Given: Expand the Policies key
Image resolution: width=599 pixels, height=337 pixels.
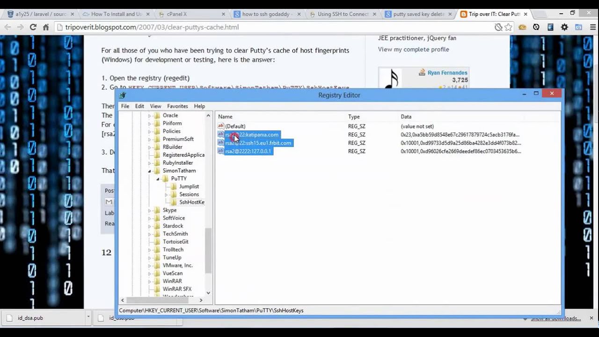Looking at the screenshot, I should pyautogui.click(x=150, y=132).
